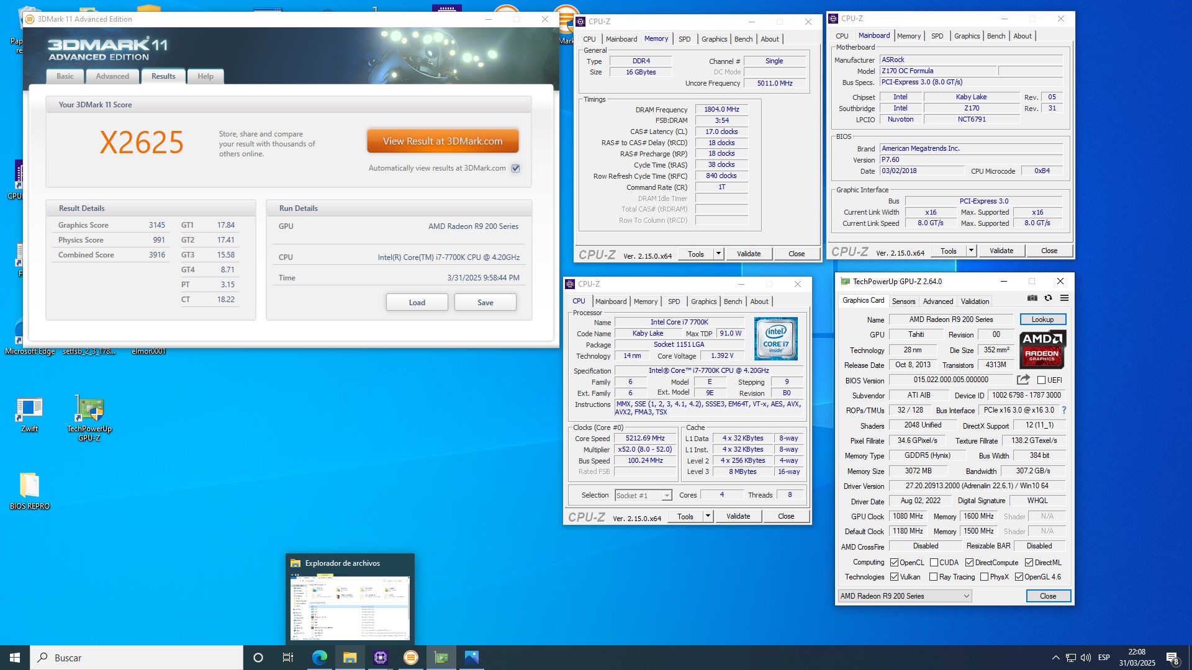The height and width of the screenshot is (670, 1192).
Task: Open the GPU-Z hamburger menu
Action: (1064, 298)
